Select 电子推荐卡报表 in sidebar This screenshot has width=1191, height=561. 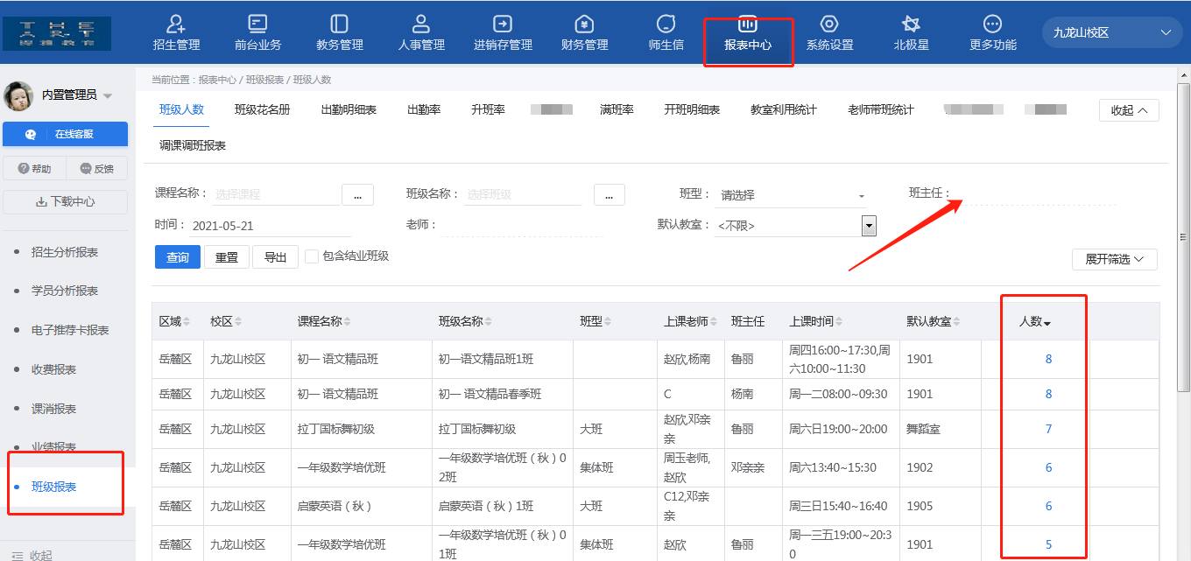[x=70, y=330]
